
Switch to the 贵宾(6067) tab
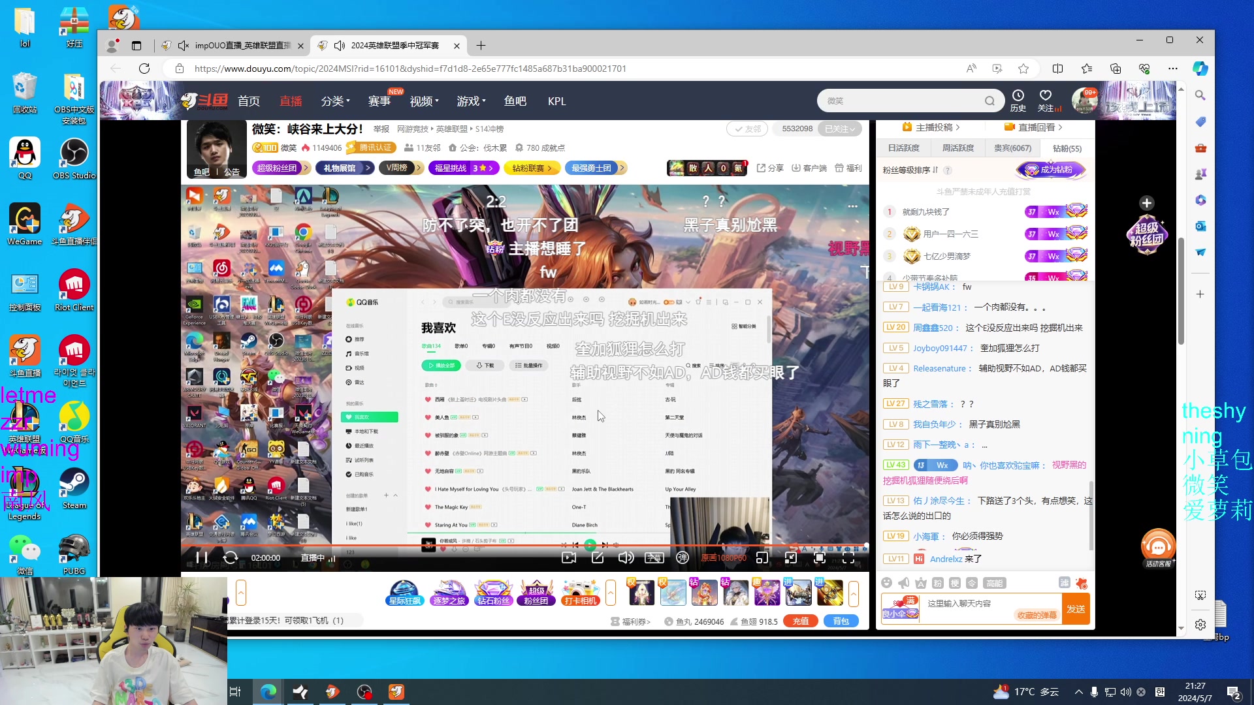[1012, 148]
